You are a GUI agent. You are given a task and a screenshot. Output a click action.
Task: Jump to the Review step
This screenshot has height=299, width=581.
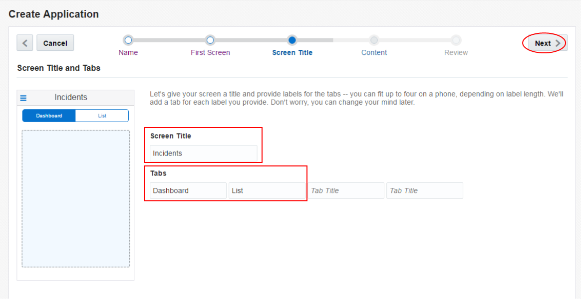[456, 52]
